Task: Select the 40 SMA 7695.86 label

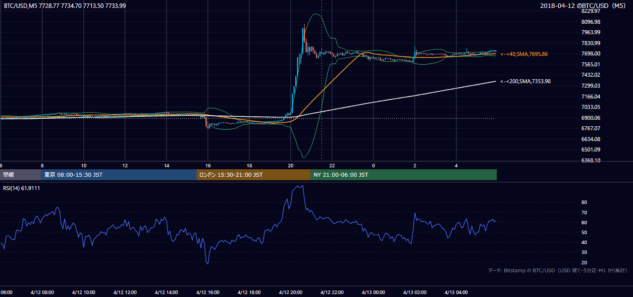Action: coord(524,54)
